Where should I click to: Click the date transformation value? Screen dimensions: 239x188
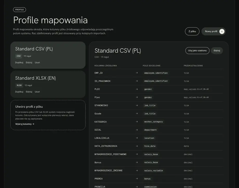(186, 146)
